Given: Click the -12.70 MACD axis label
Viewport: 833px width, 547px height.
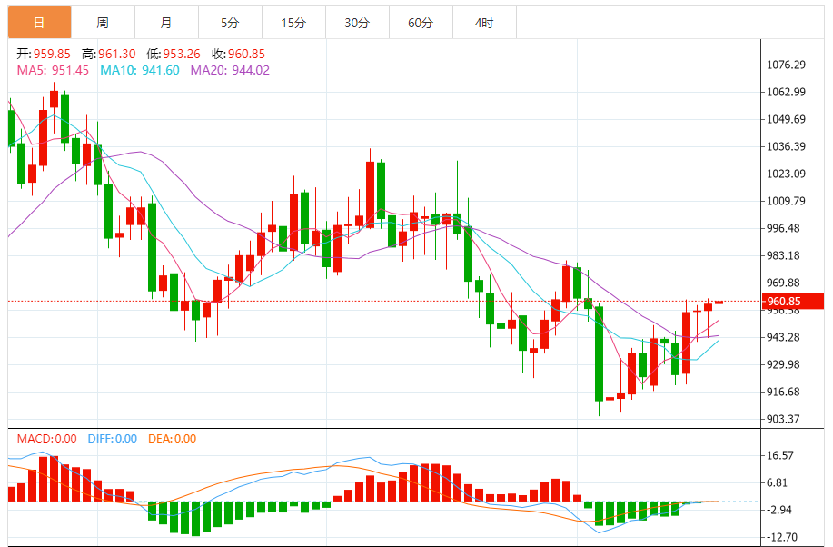Looking at the screenshot, I should 781,537.
